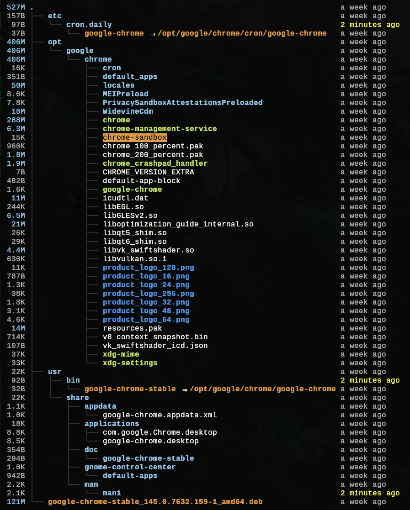This screenshot has height=510, width=410.
Task: Select the "2 minutes ago" timestamp for man1
Action: tap(370, 493)
